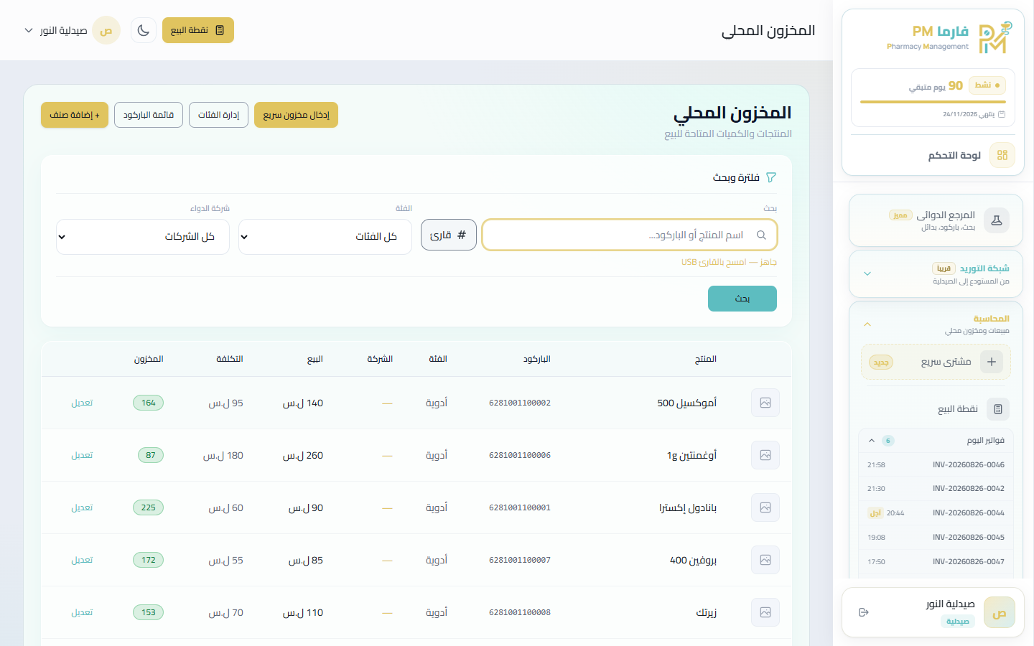Click مشترى سريع plus icon

(992, 362)
